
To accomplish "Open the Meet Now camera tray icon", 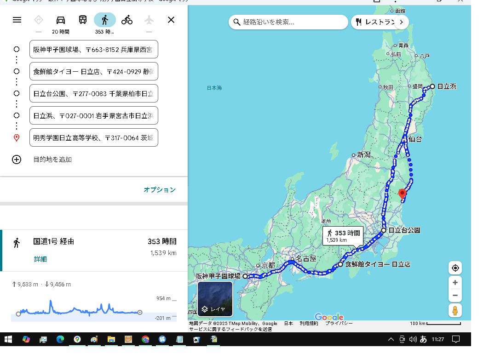I will pos(402,339).
